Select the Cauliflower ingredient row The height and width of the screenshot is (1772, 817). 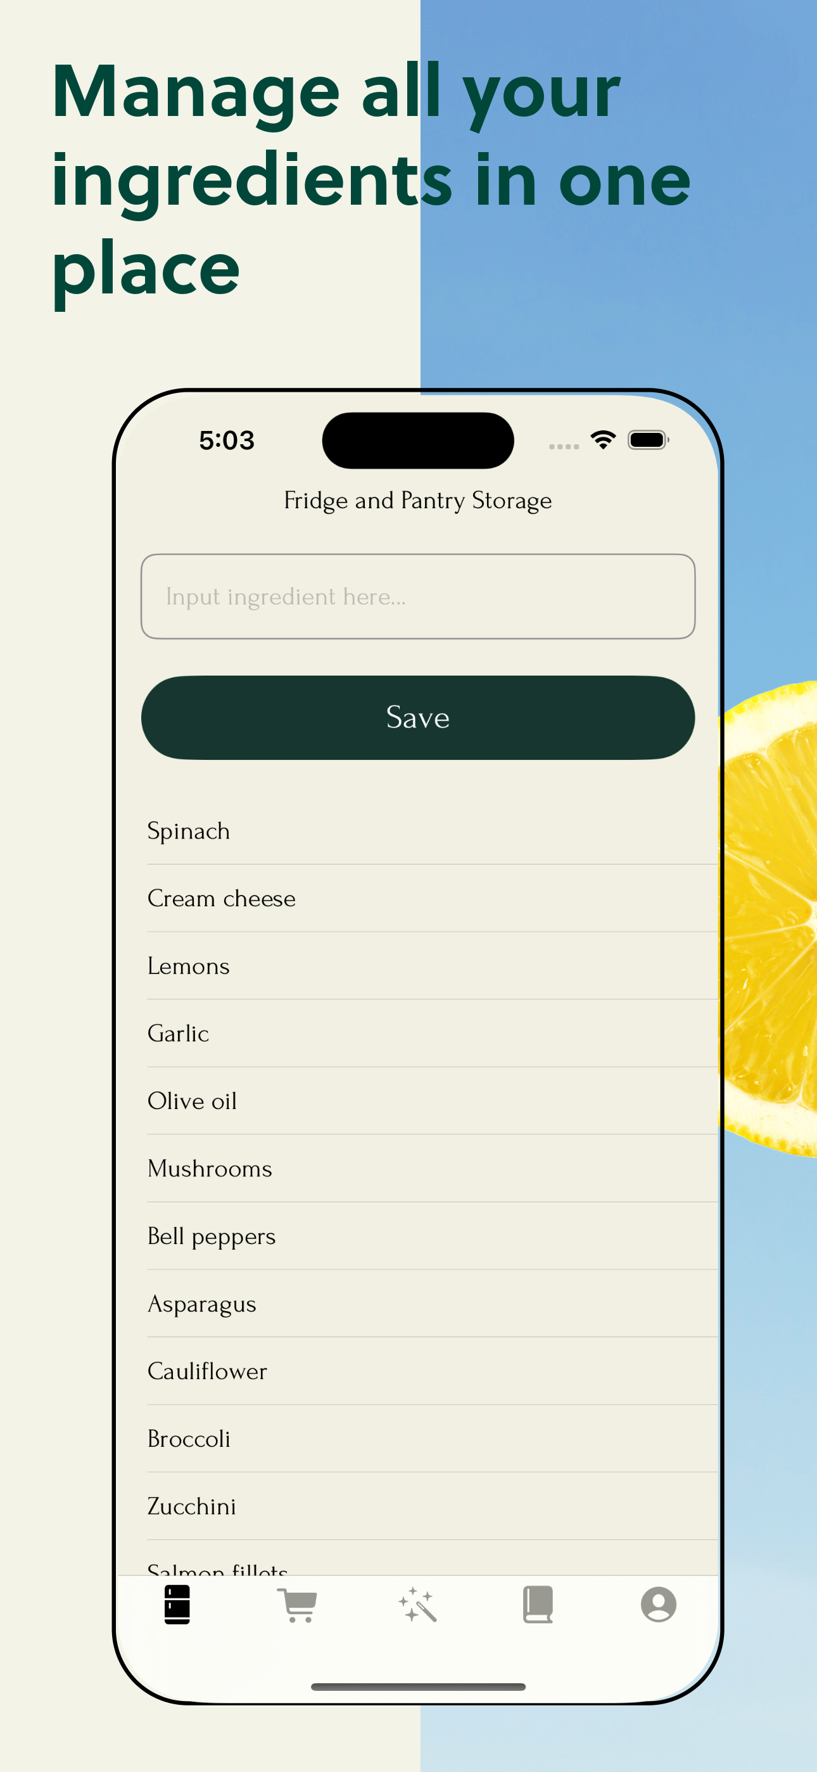(x=433, y=1371)
